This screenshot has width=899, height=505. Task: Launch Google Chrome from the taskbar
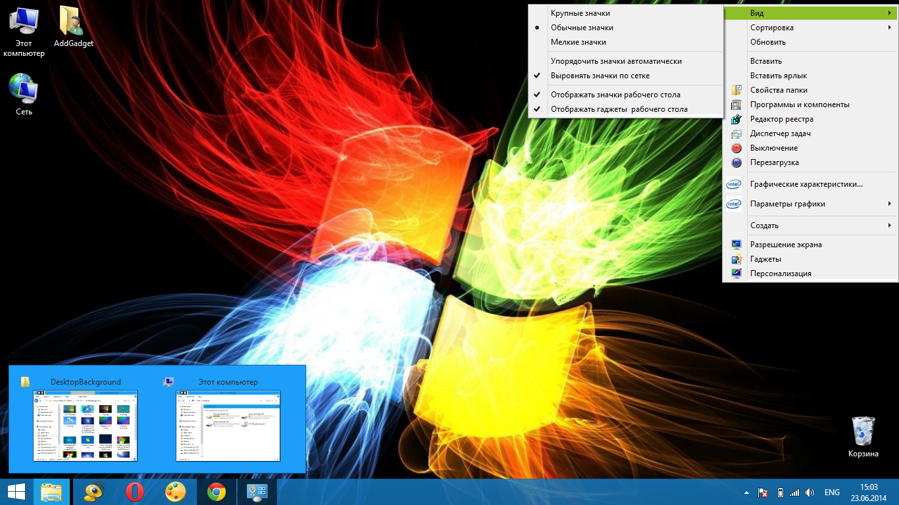(x=217, y=492)
